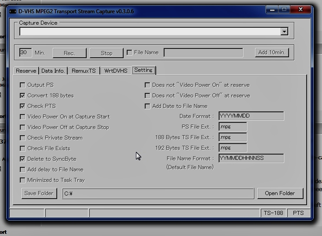Uncheck Delete to SyncByte
The image size is (322, 236).
[x=22, y=159]
